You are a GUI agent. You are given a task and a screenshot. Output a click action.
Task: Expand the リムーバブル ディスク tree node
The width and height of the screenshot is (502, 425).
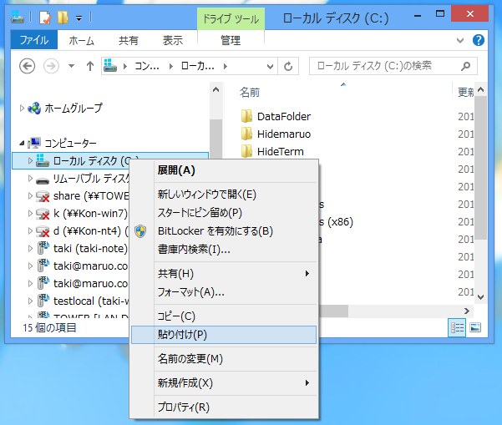(x=30, y=178)
